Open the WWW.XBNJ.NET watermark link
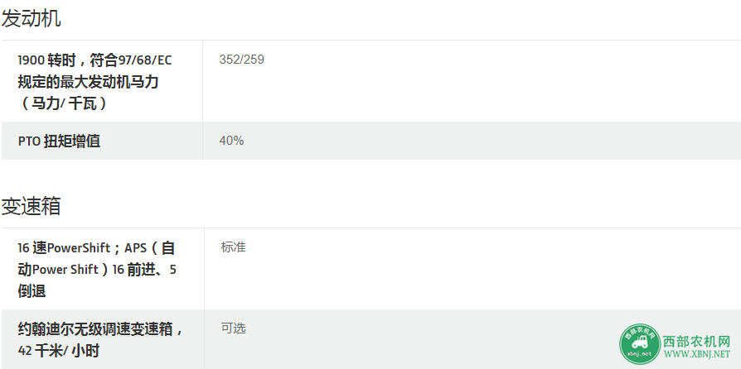Viewport: 741px width, 369px height. coord(696,354)
